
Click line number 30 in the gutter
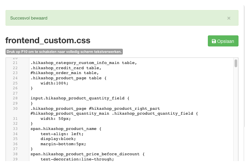[15, 108]
